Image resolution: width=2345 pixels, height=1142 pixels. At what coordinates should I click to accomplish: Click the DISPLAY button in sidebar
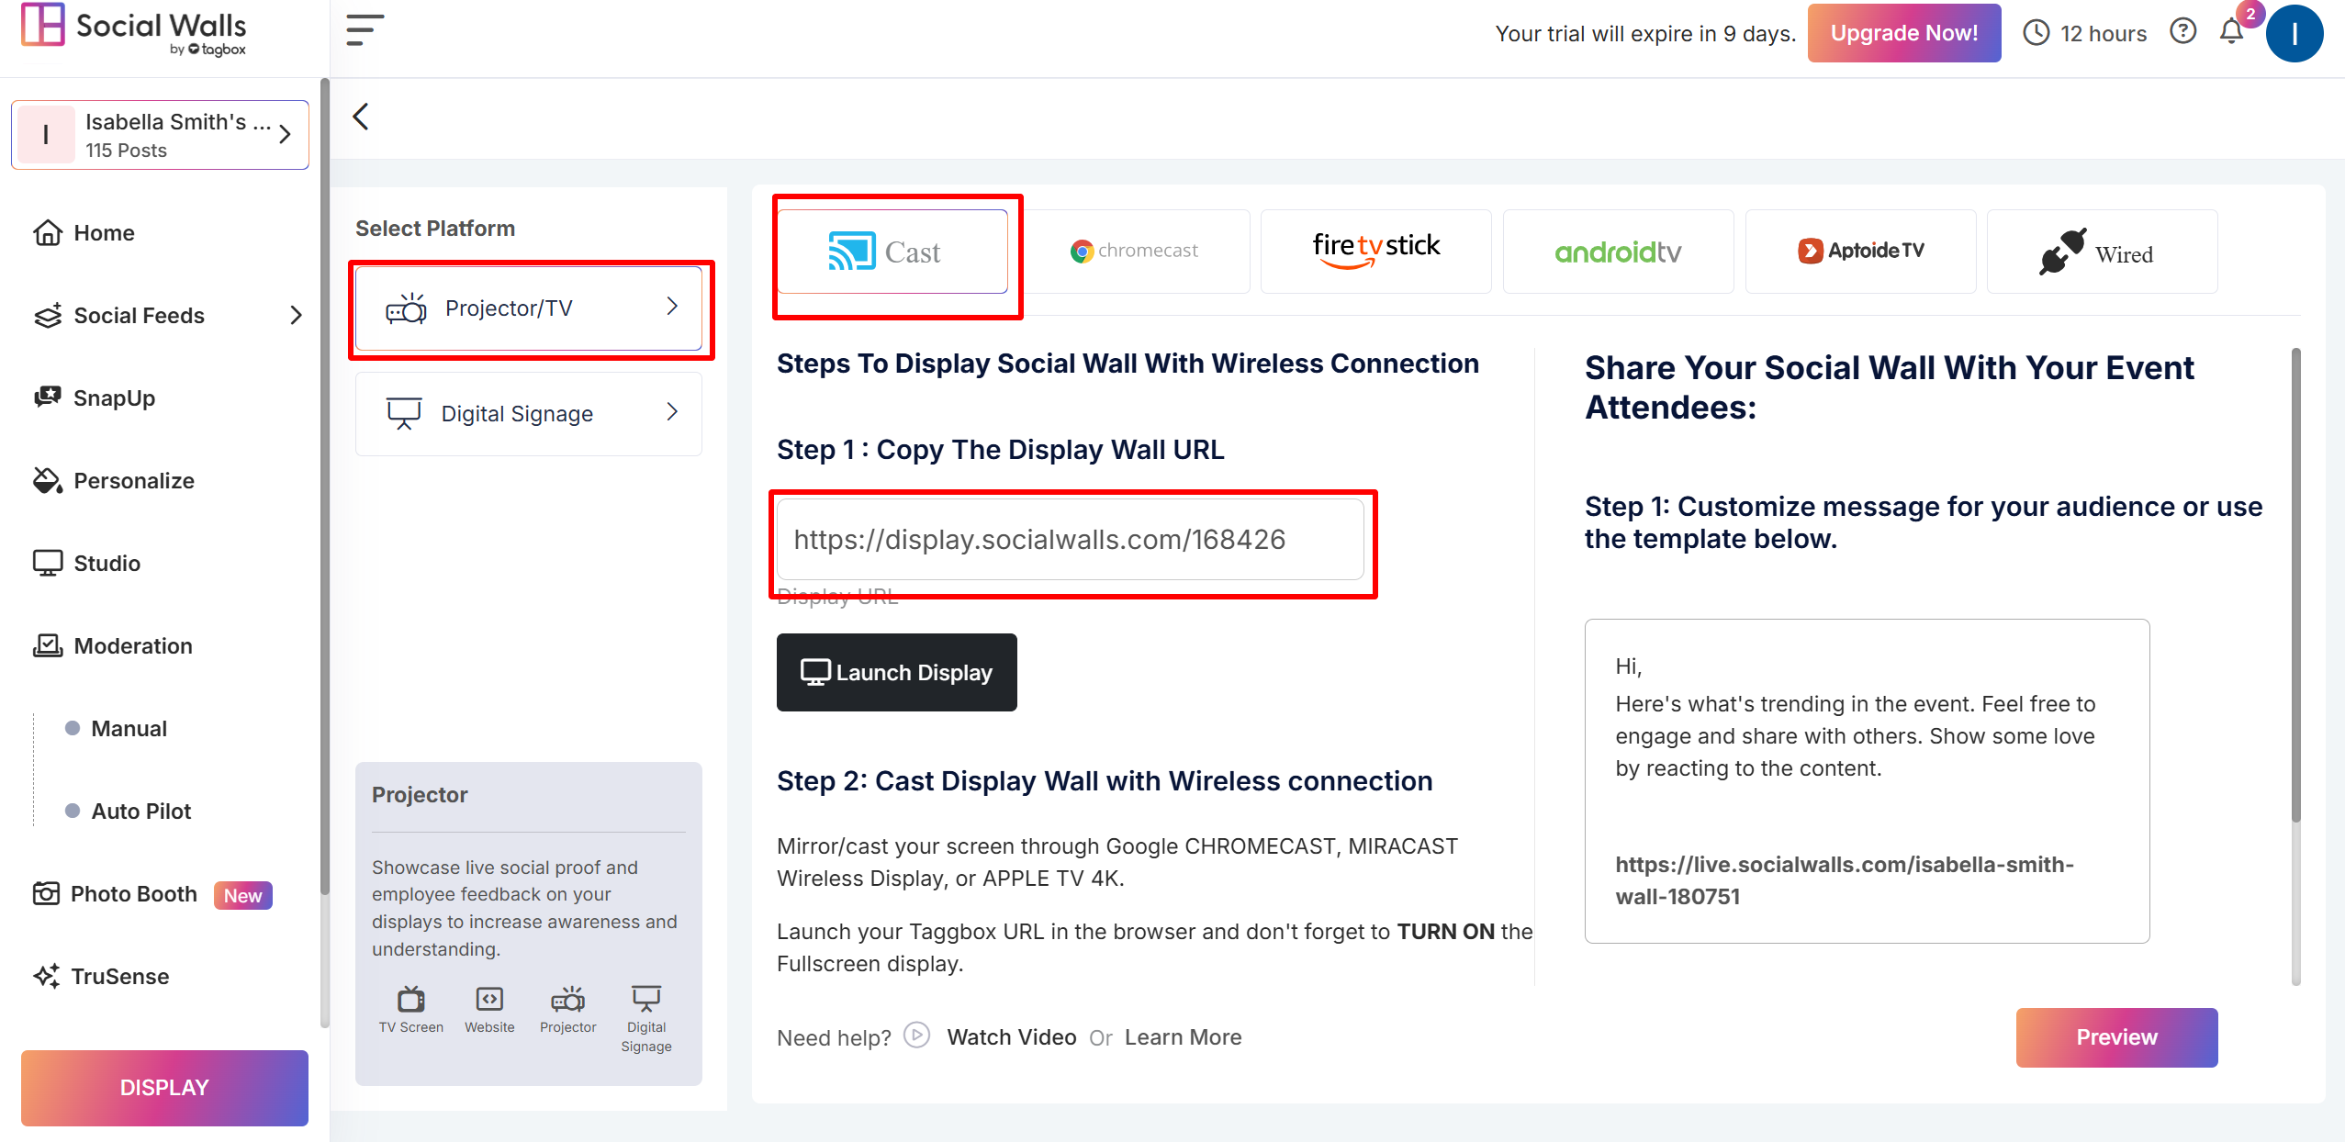(x=164, y=1088)
